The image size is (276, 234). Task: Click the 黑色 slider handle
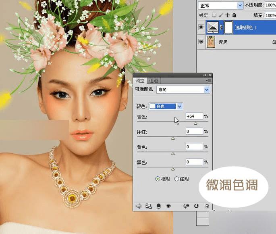pos(173,169)
